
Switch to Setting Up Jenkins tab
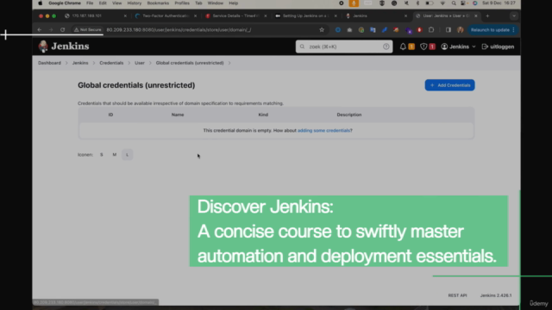point(304,15)
